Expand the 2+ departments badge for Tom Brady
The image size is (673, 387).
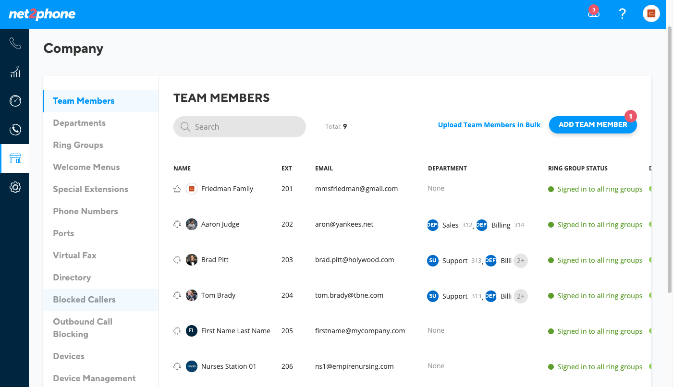coord(521,296)
